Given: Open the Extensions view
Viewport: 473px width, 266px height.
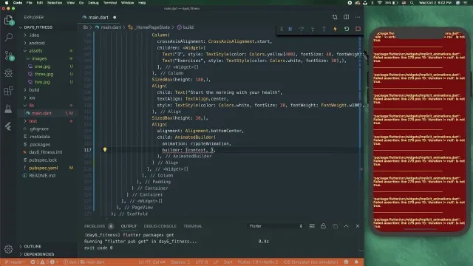Looking at the screenshot, I should (x=8, y=91).
